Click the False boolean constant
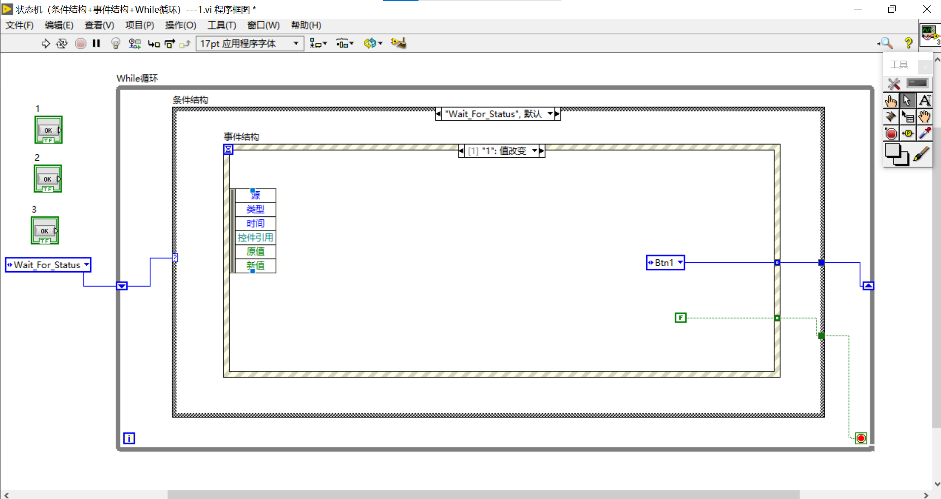Screen dimensions: 941x499 (681, 318)
